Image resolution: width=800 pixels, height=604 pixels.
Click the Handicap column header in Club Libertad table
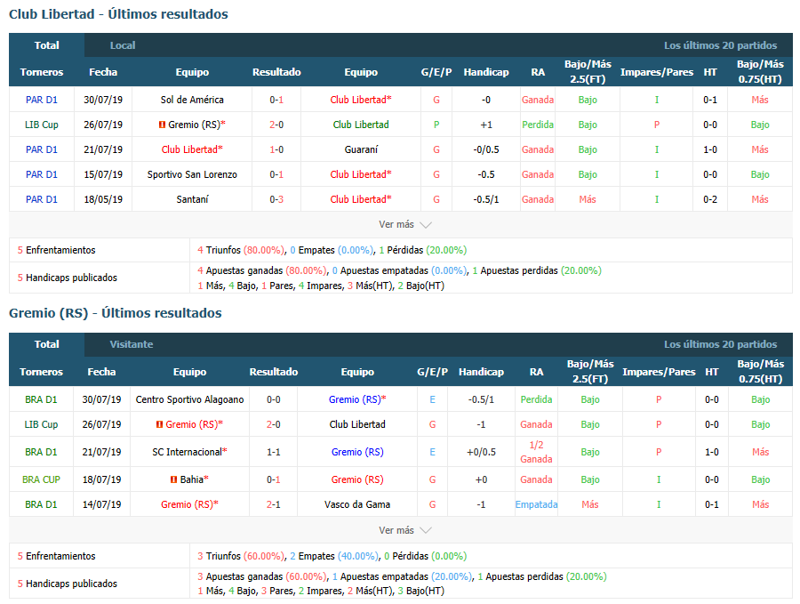pyautogui.click(x=486, y=72)
